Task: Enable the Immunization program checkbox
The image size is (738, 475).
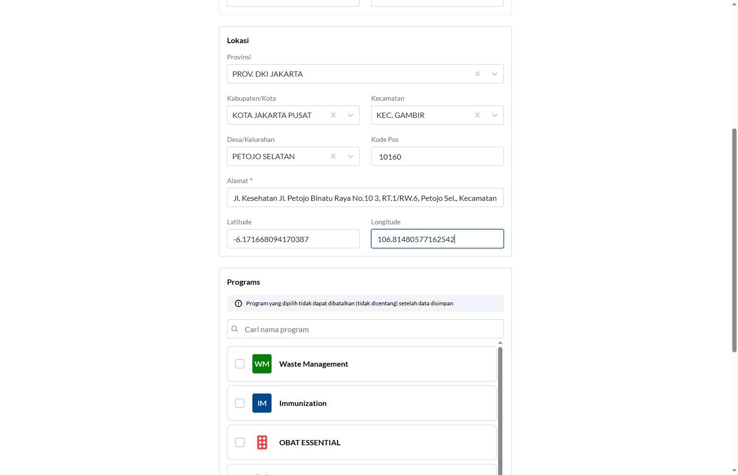Action: (240, 403)
